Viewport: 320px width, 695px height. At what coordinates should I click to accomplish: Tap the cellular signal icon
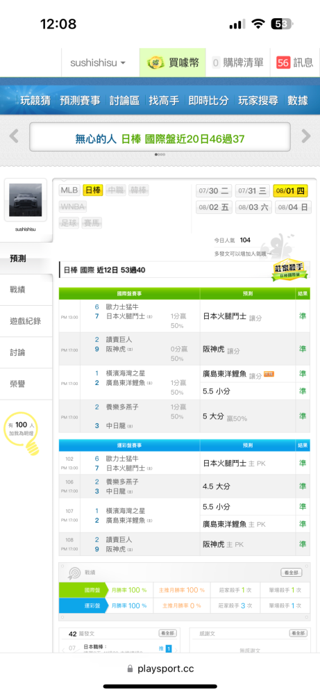(x=237, y=24)
